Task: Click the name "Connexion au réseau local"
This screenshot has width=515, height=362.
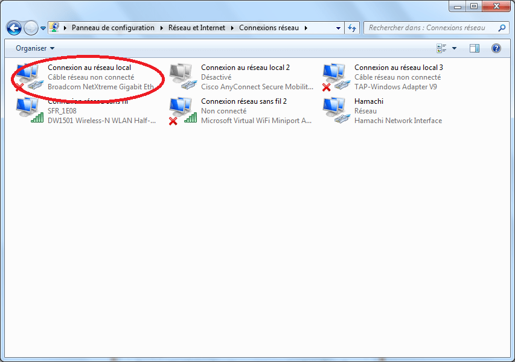Action: (x=89, y=68)
